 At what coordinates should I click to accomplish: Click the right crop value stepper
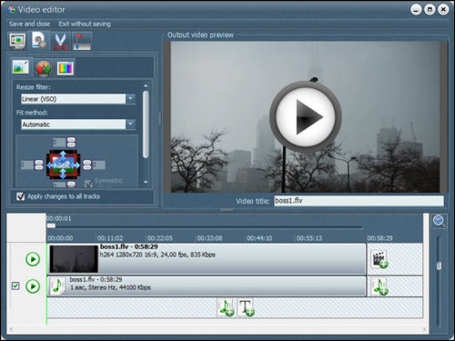click(87, 165)
